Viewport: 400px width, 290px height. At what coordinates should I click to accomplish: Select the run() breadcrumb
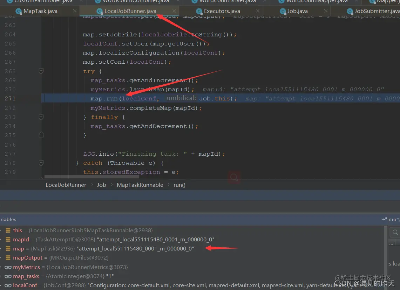179,185
